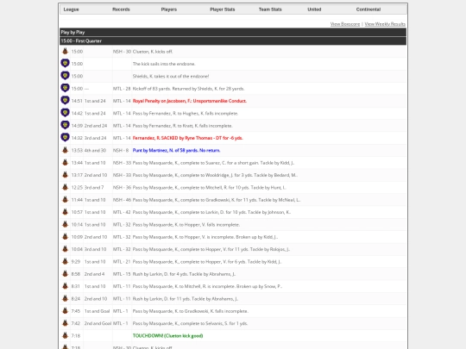Click team logo on 11:44 Gradkowski pass row
Screen dimensions: 466x349
[65, 200]
